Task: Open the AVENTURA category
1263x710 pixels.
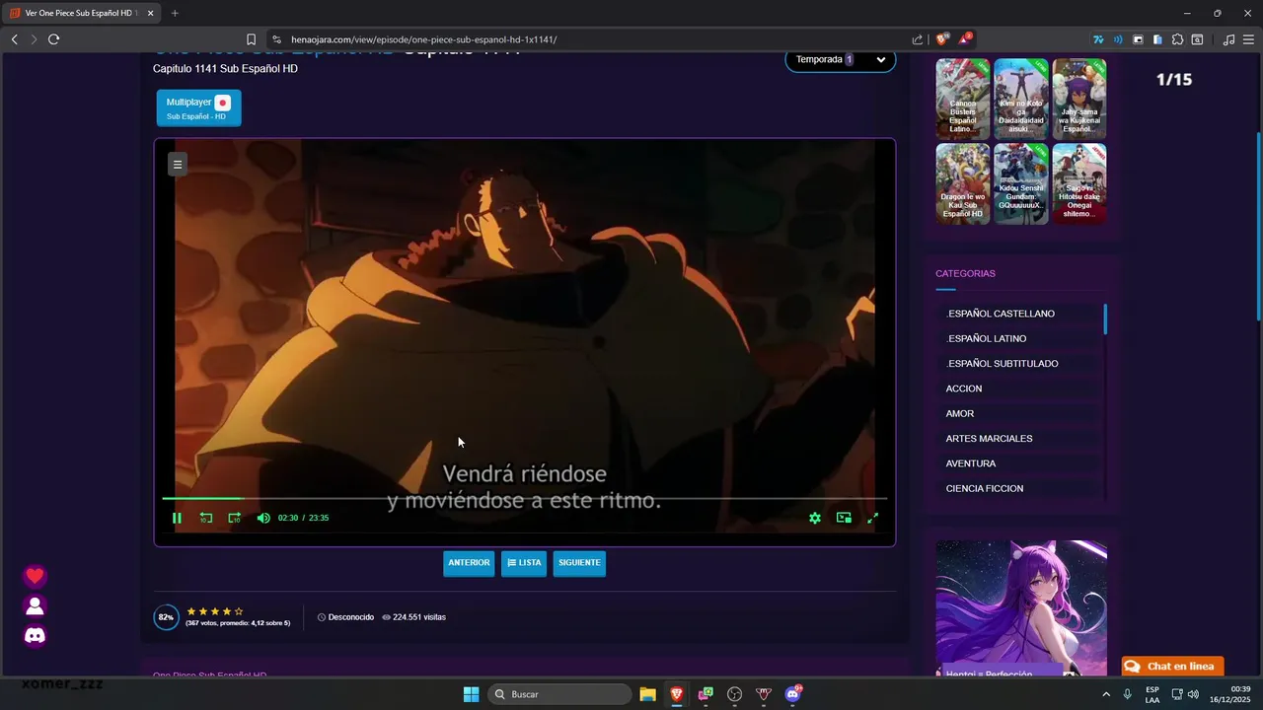Action: [x=971, y=463]
